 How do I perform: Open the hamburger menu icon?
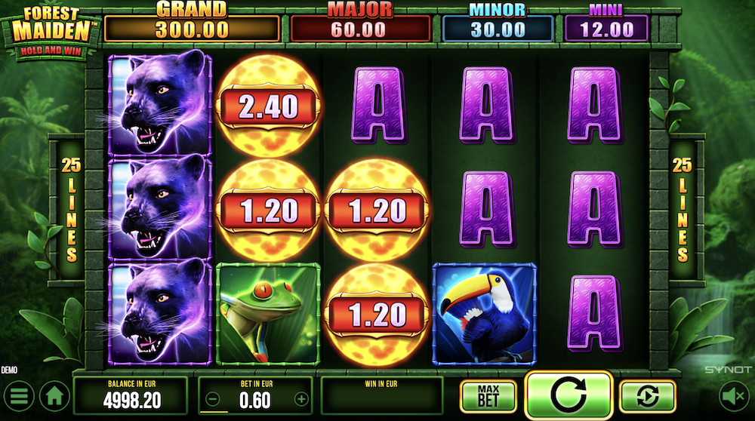point(19,396)
